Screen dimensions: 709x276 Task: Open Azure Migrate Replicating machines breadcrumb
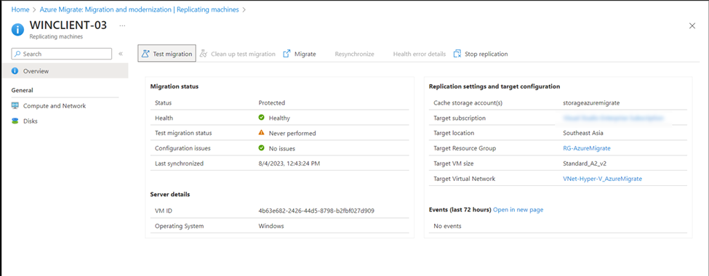pyautogui.click(x=140, y=9)
